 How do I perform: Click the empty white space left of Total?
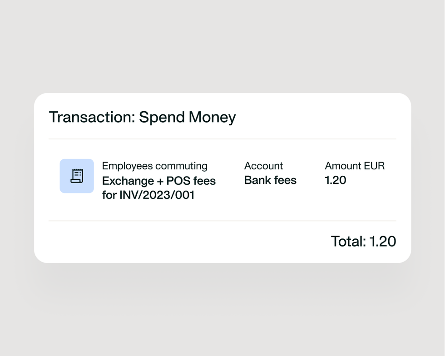182,241
